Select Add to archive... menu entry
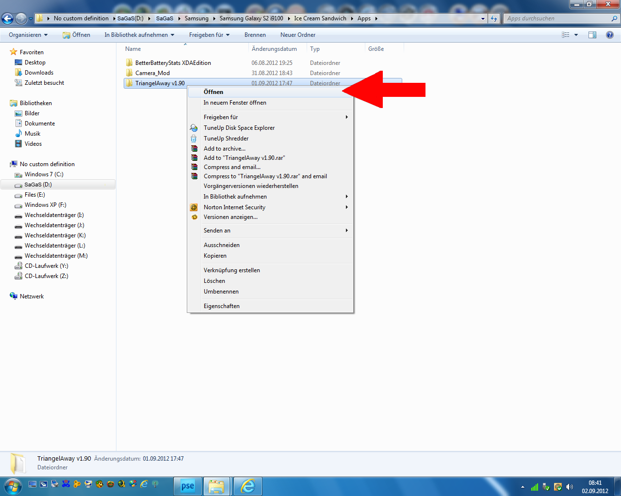The height and width of the screenshot is (496, 621). [270, 149]
